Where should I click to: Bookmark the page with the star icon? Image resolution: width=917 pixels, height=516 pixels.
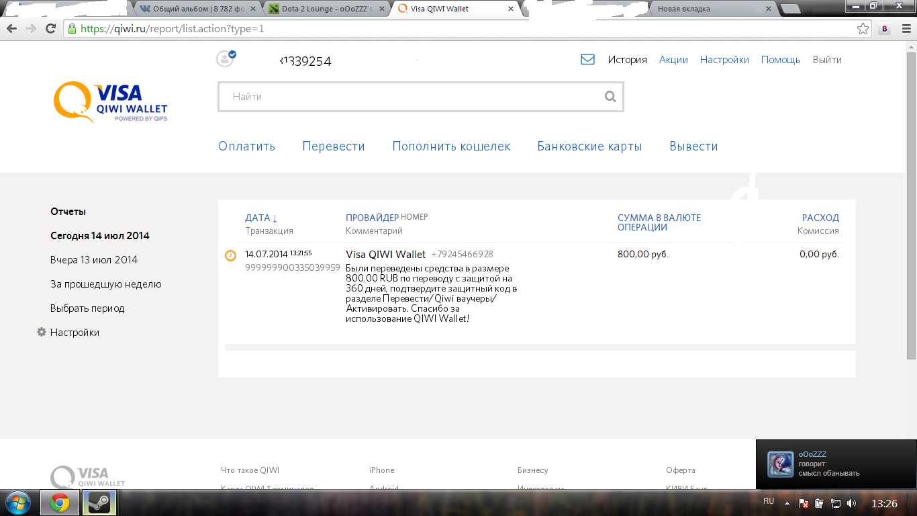pyautogui.click(x=863, y=29)
